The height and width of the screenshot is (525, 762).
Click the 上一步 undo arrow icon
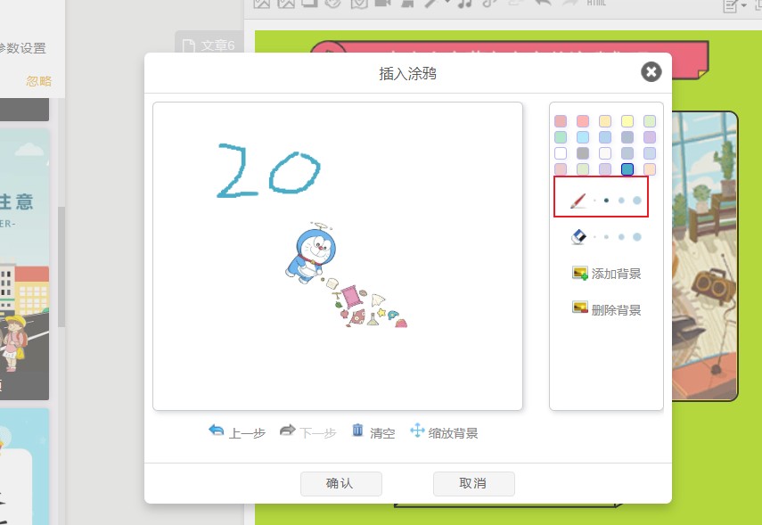tap(216, 429)
